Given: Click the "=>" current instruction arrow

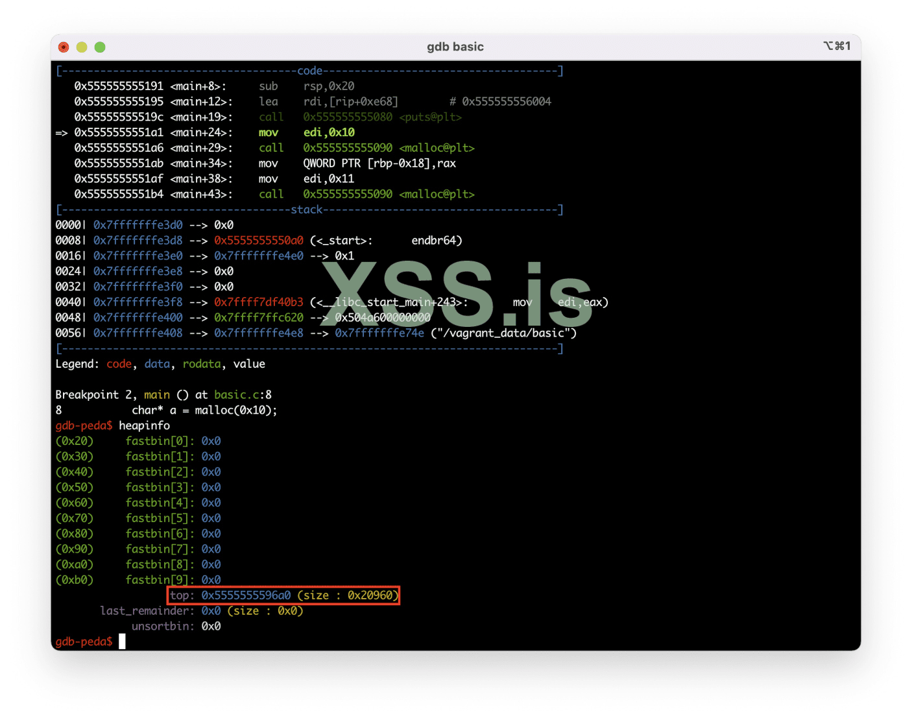Looking at the screenshot, I should (x=62, y=132).
